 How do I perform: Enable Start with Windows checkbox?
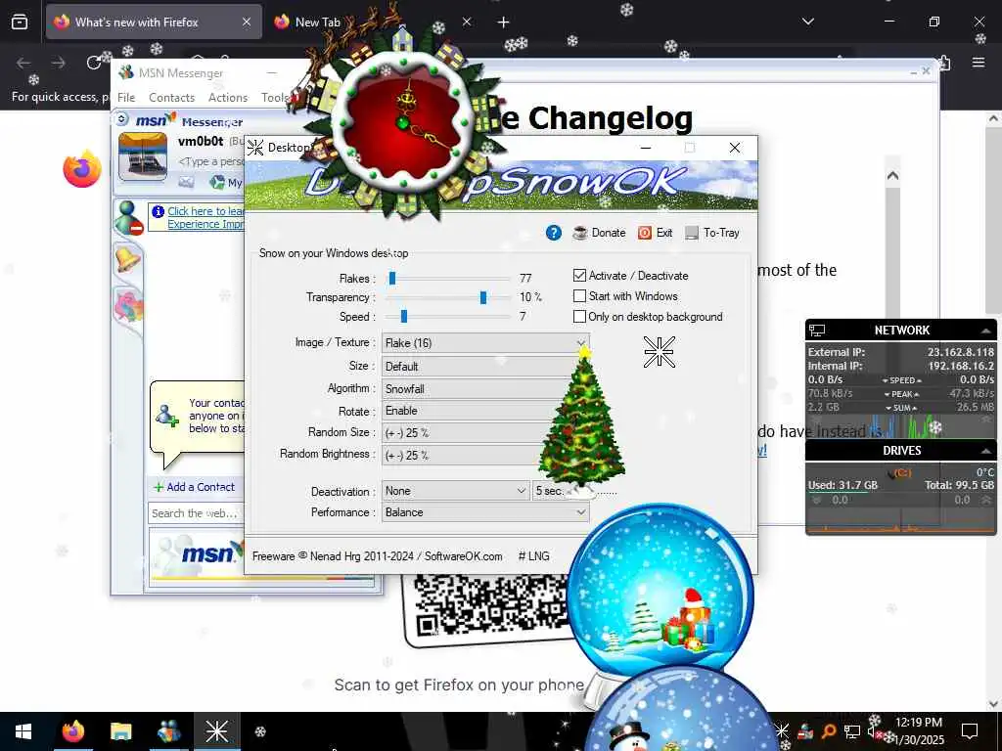tap(579, 296)
